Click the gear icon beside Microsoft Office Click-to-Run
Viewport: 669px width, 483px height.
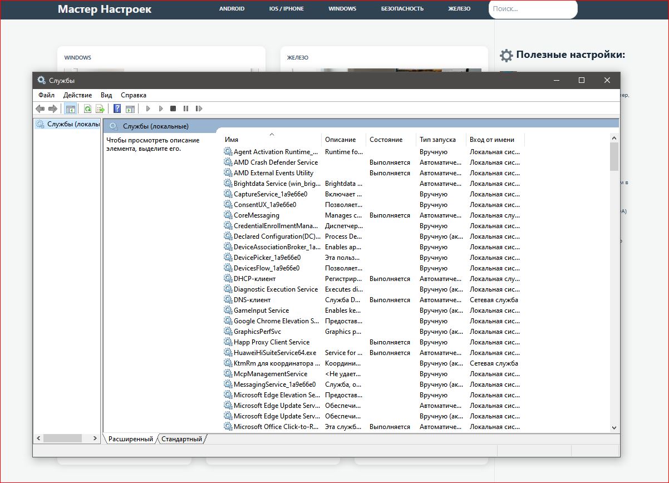tap(228, 427)
